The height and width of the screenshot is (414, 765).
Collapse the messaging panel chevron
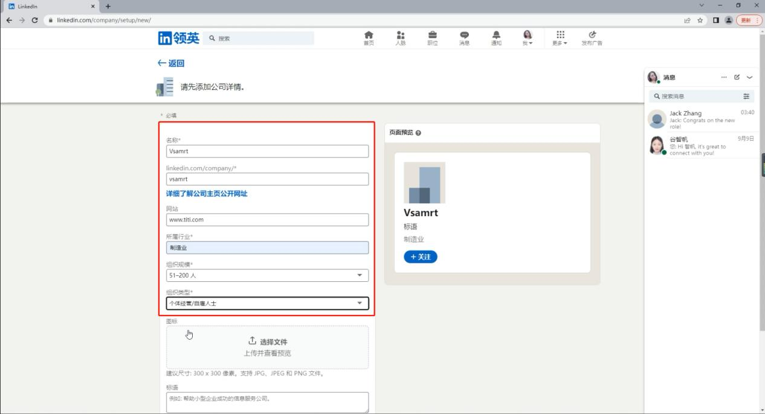point(750,77)
